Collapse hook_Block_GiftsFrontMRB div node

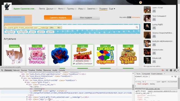24,80
